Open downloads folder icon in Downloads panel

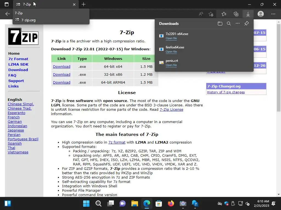tap(220, 24)
